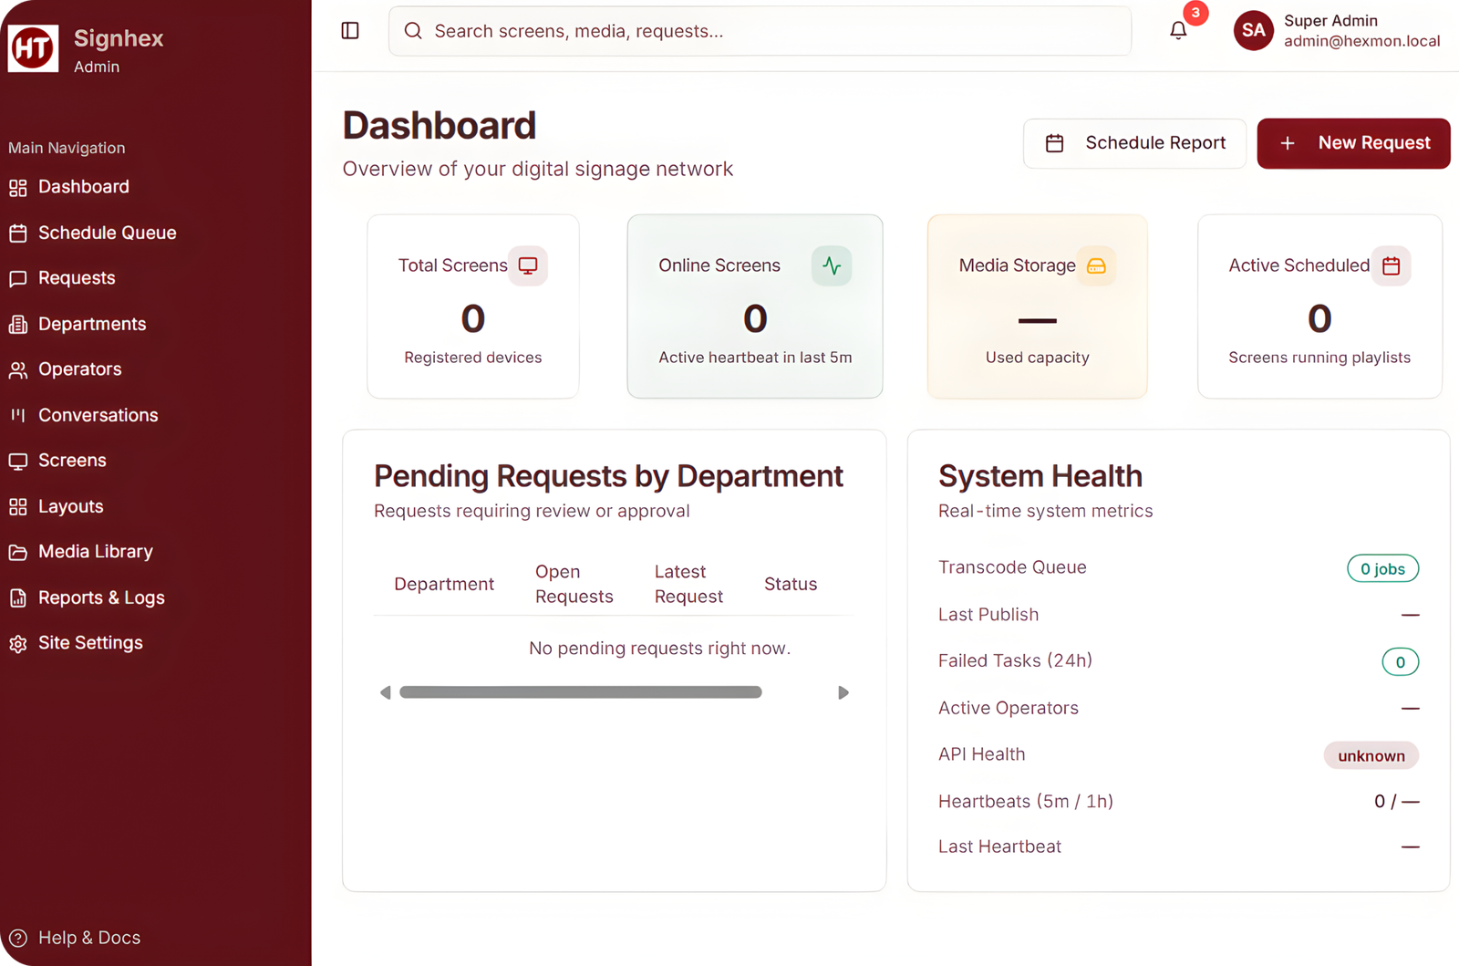The width and height of the screenshot is (1459, 966).
Task: Click the right scroll arrow under table
Action: [x=843, y=692]
